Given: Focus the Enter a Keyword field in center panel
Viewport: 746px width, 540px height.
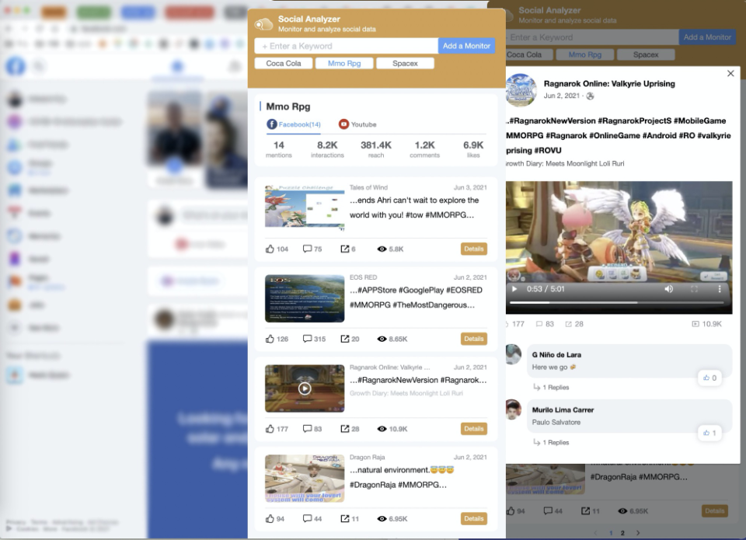Looking at the screenshot, I should 347,46.
